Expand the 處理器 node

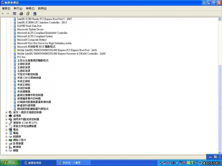6,116
